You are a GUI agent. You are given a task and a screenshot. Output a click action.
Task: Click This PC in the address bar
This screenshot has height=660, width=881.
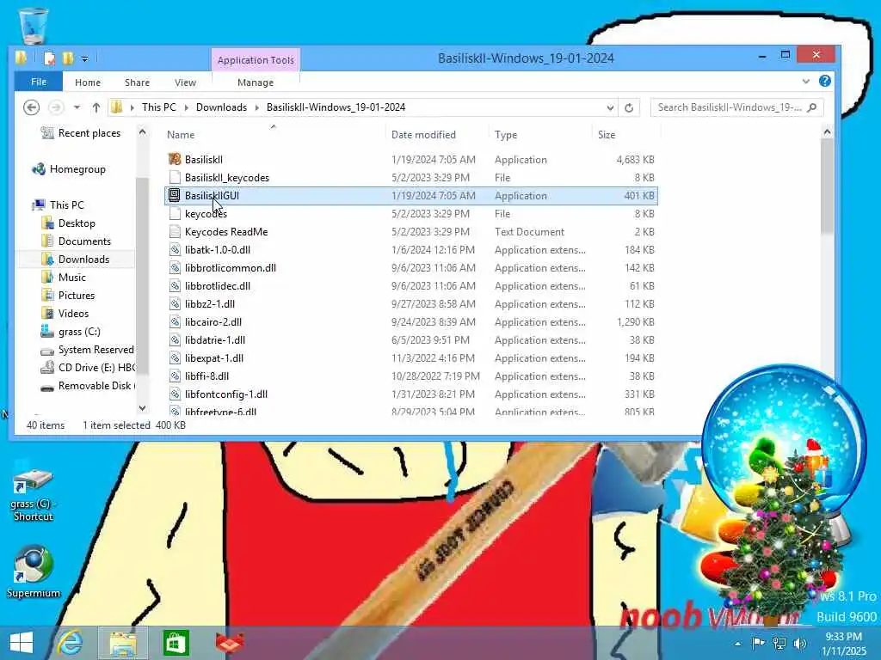(159, 107)
